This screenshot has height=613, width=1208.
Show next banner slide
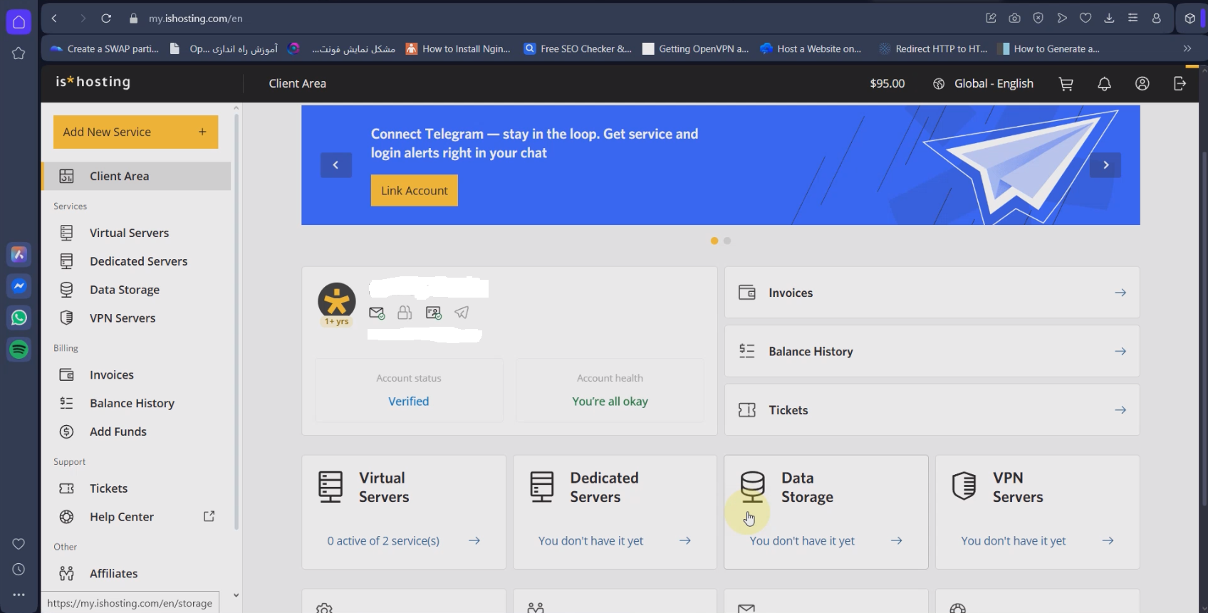coord(1105,165)
